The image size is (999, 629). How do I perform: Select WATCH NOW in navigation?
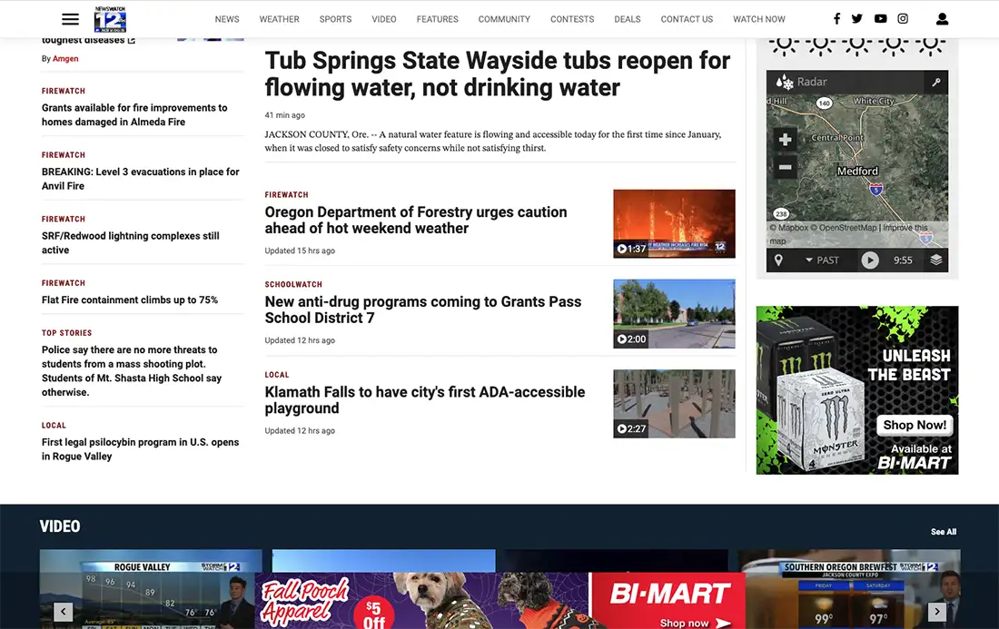(x=759, y=19)
